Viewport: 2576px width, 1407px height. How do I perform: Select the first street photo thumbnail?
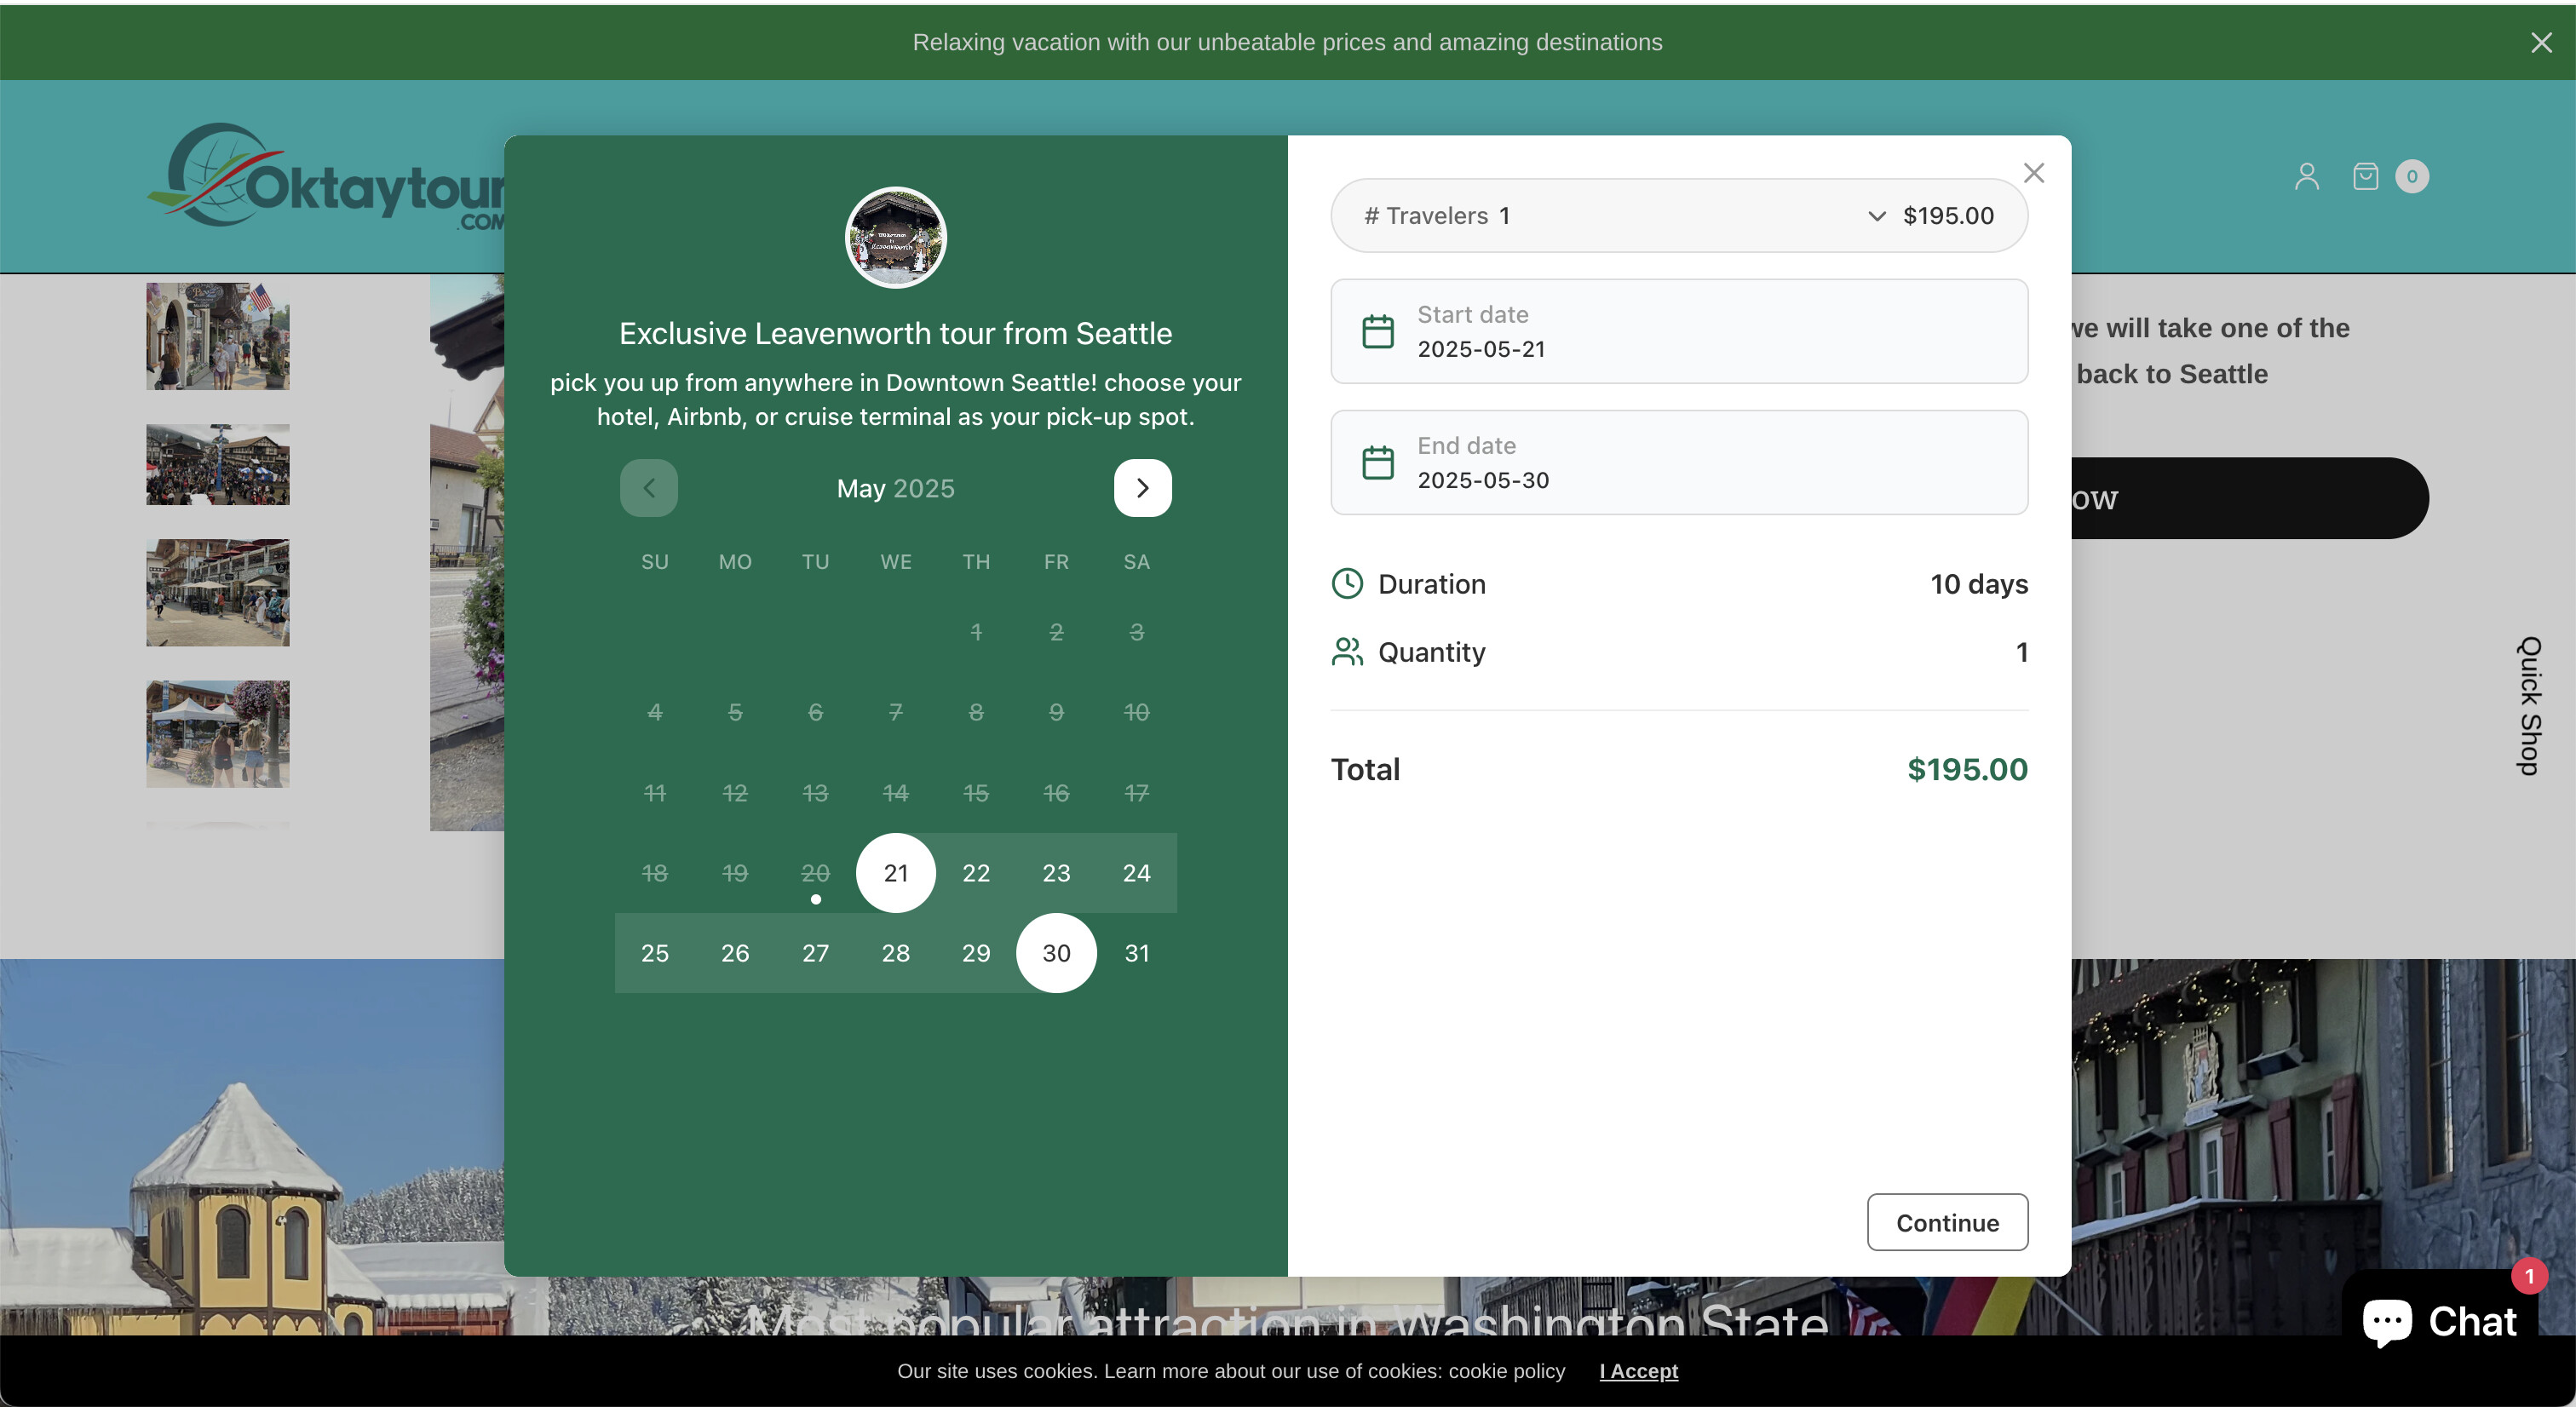click(x=218, y=336)
